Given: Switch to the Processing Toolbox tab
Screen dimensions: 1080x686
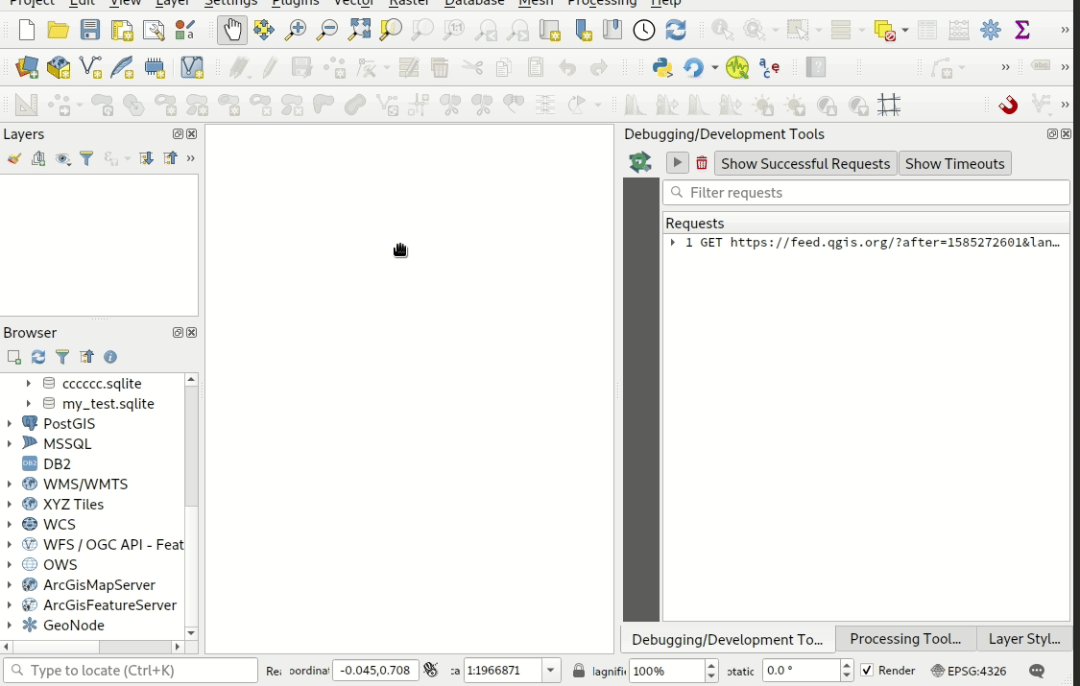Looking at the screenshot, I should (904, 638).
